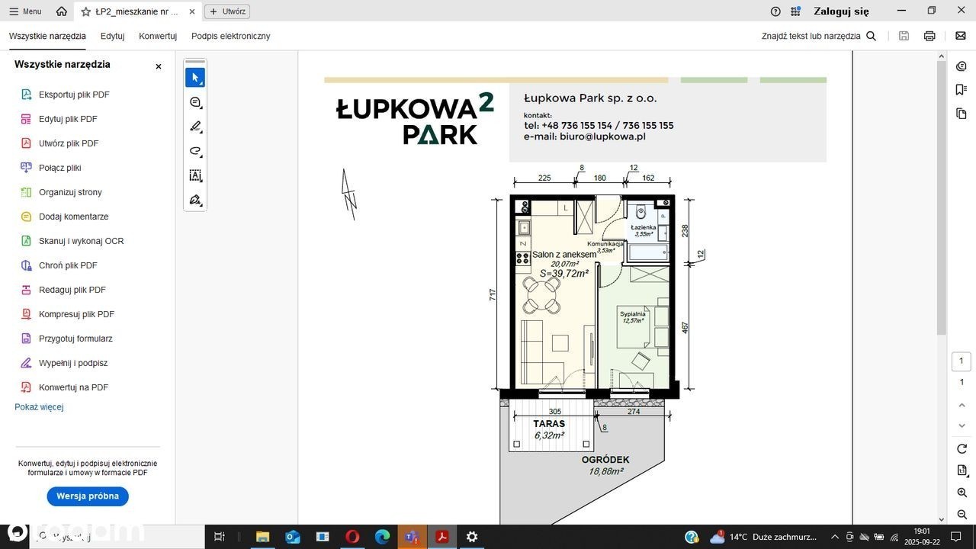The image size is (976, 549).
Task: Close the Wszystkie narzędzia panel
Action: (x=159, y=66)
